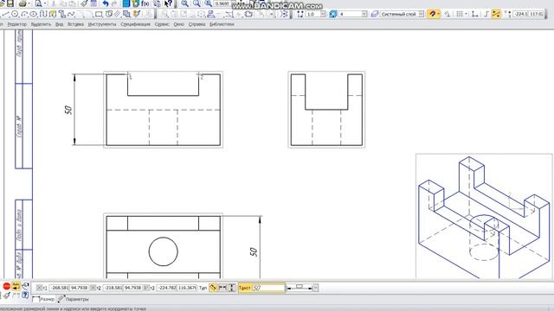Viewport: 554px width, 311px height.
Task: Open the view state icon beside number 4
Action: (332, 14)
